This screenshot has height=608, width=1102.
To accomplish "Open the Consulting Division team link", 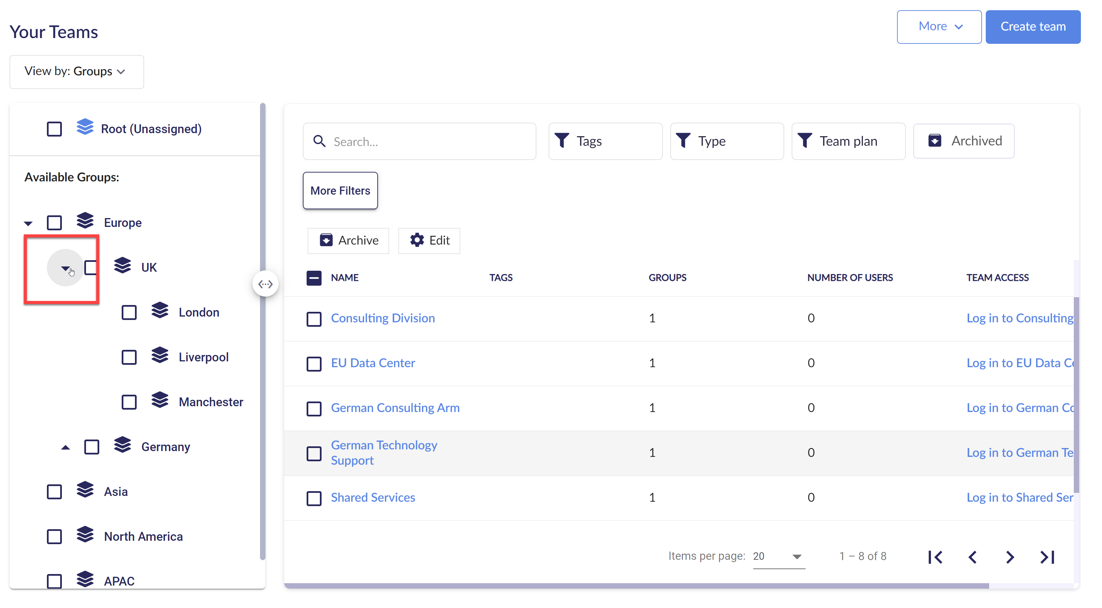I will [383, 318].
